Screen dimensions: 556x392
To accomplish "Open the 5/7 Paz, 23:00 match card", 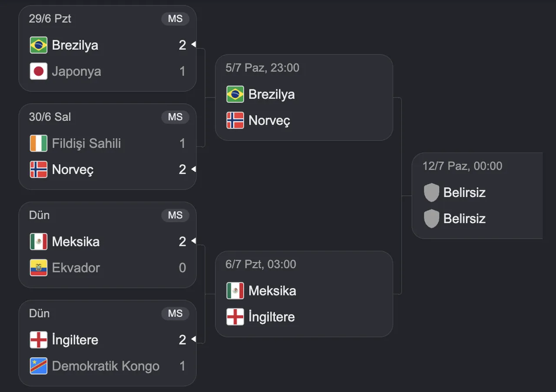I will click(304, 97).
